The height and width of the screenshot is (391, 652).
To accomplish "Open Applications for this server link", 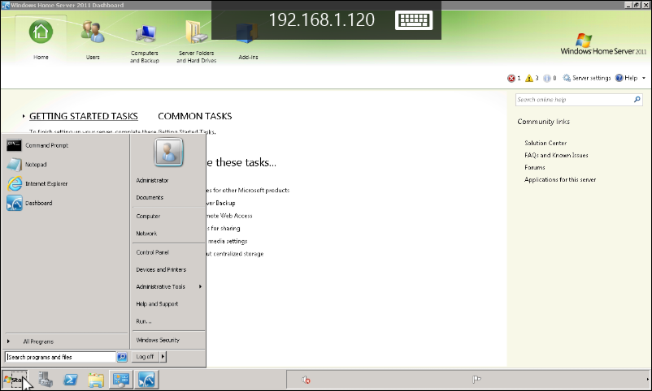I will (x=560, y=180).
